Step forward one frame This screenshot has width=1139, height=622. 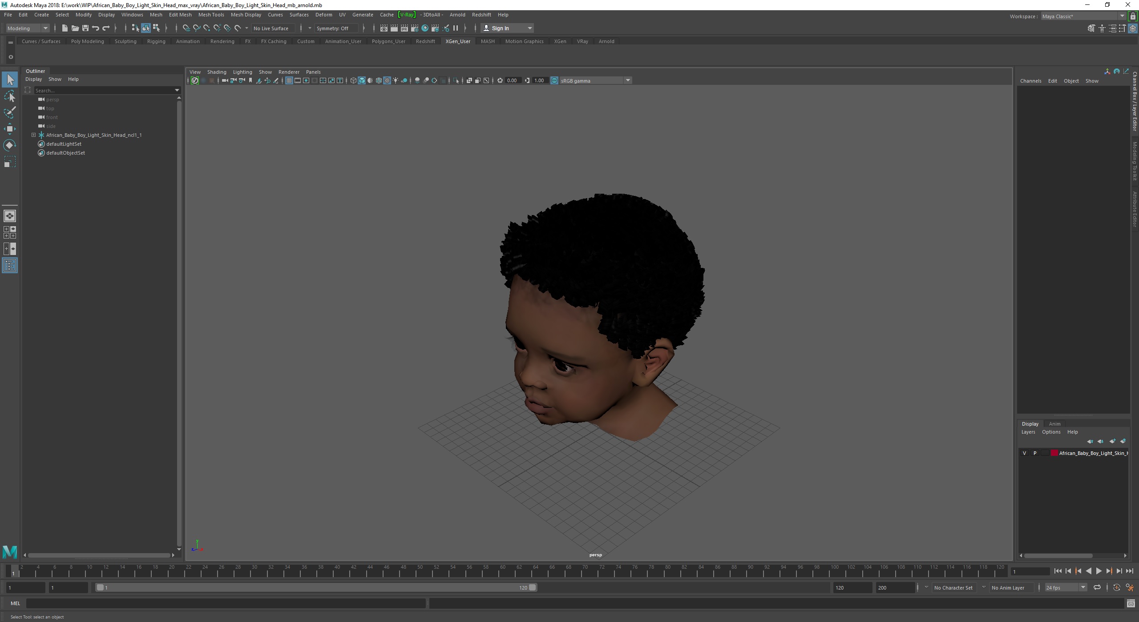pos(1119,571)
